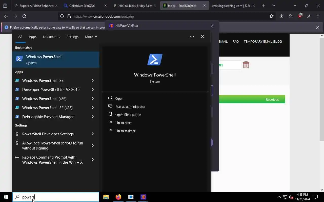This screenshot has height=202, width=324.
Task: Click the Firefox taskbar icon
Action: click(x=118, y=197)
